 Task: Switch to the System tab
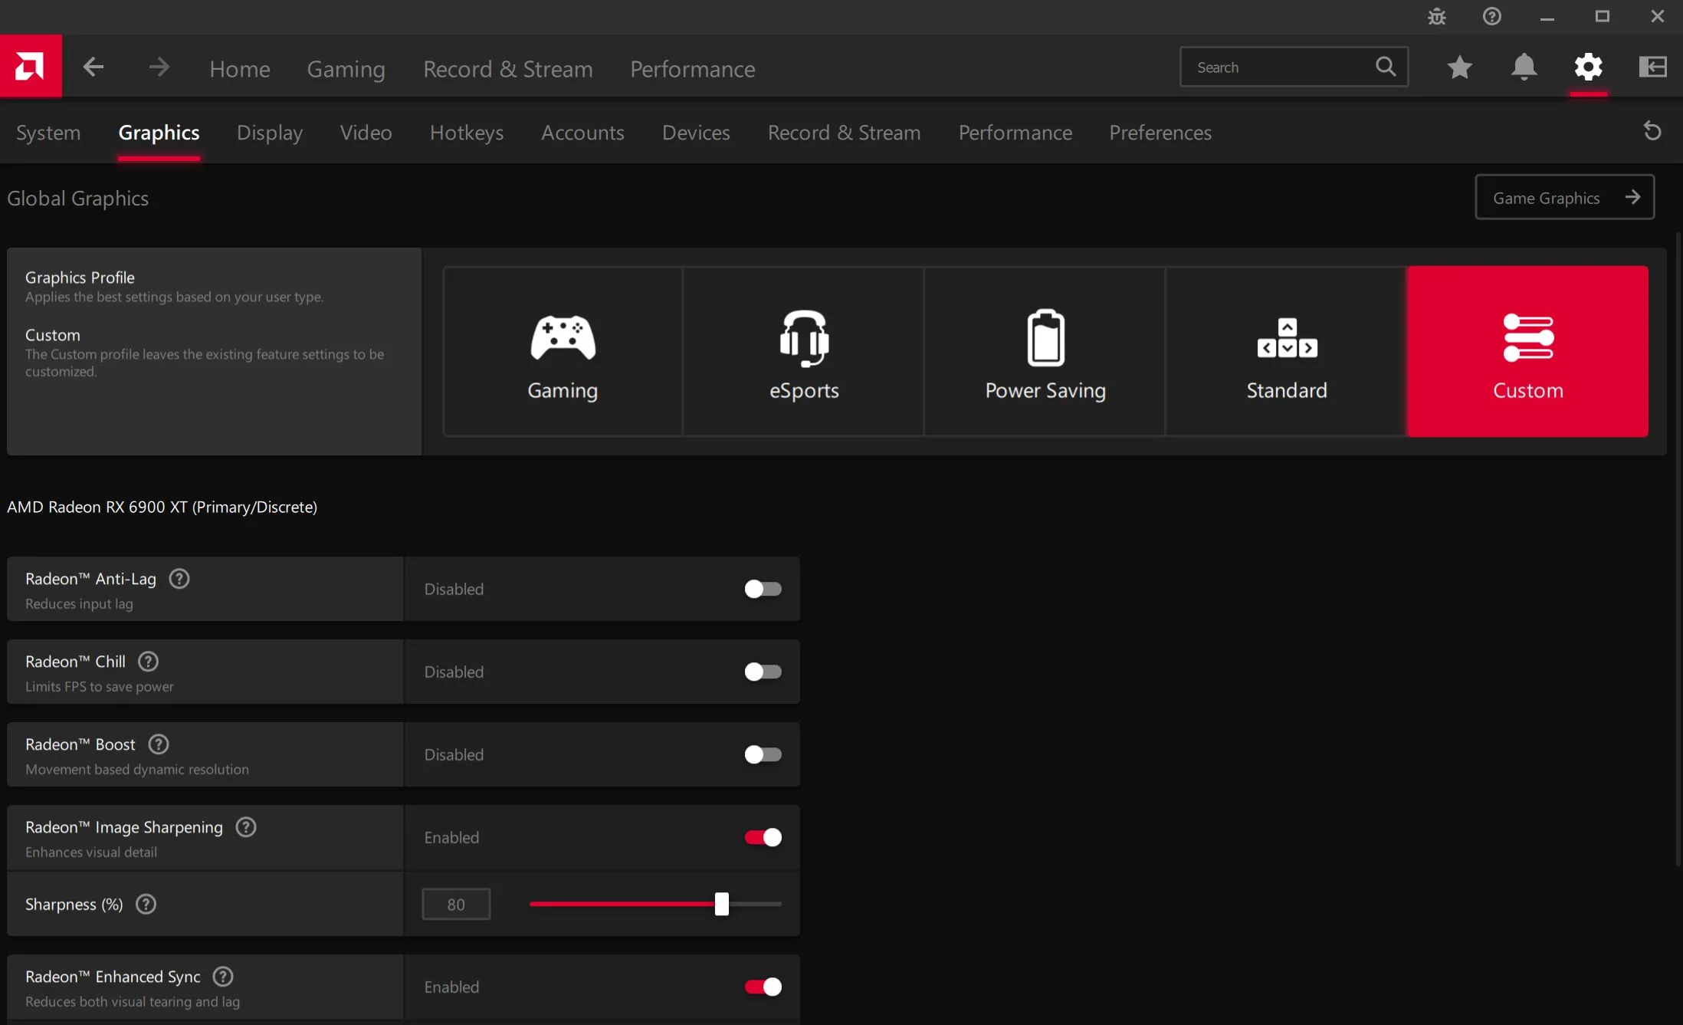[x=48, y=133]
